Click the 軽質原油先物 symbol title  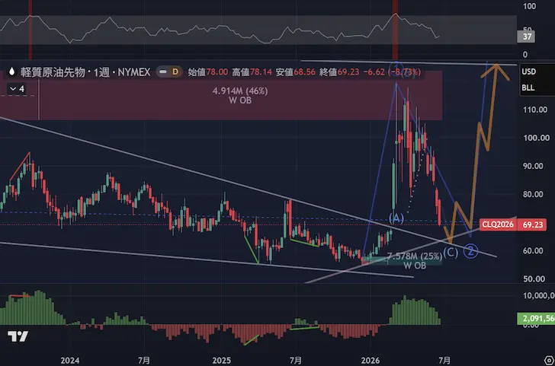[53, 72]
